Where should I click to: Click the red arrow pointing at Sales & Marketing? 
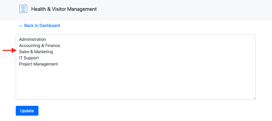click(x=9, y=50)
